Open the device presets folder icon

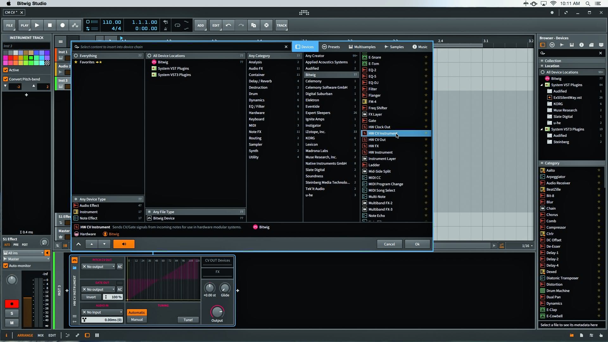click(x=74, y=268)
